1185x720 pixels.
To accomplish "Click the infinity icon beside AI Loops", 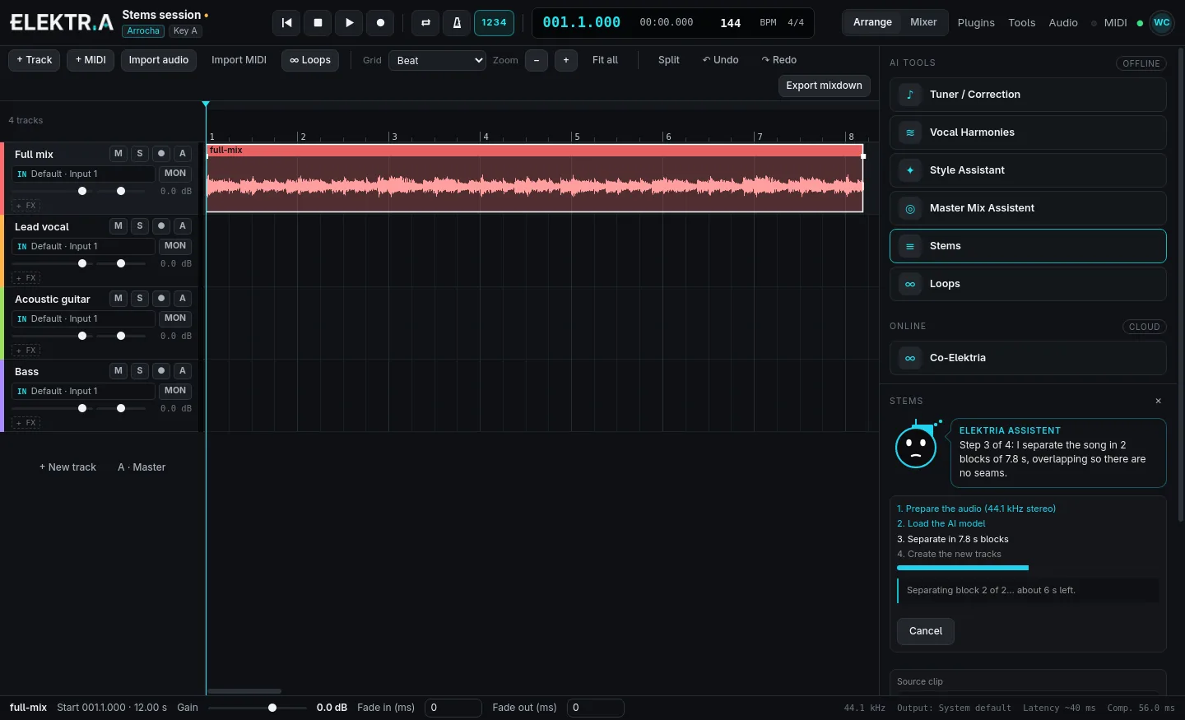I will [x=910, y=284].
